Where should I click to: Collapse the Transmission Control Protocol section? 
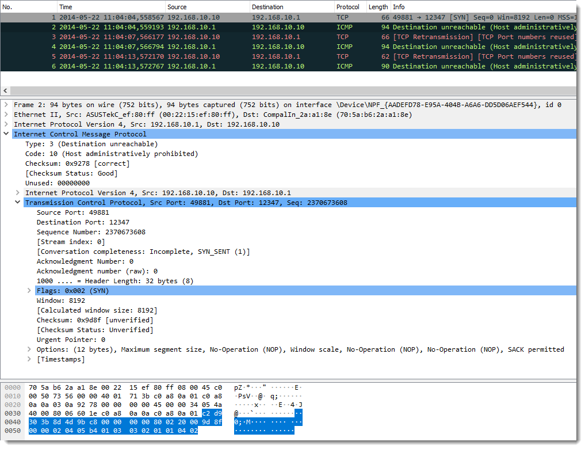(x=17, y=202)
